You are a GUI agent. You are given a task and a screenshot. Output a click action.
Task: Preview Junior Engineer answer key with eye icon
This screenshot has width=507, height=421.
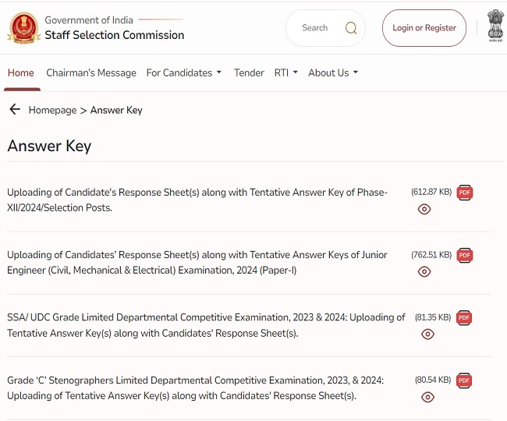coord(424,271)
